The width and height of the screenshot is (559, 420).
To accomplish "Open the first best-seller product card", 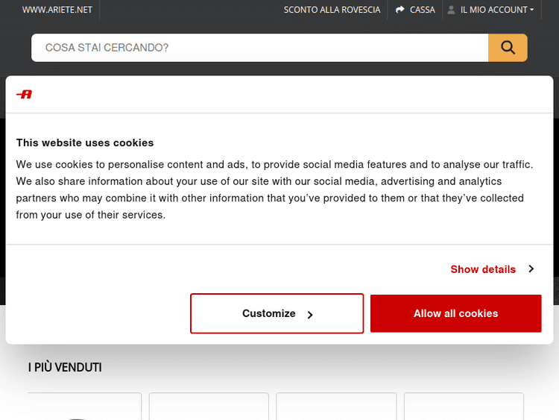I will pyautogui.click(x=84, y=406).
